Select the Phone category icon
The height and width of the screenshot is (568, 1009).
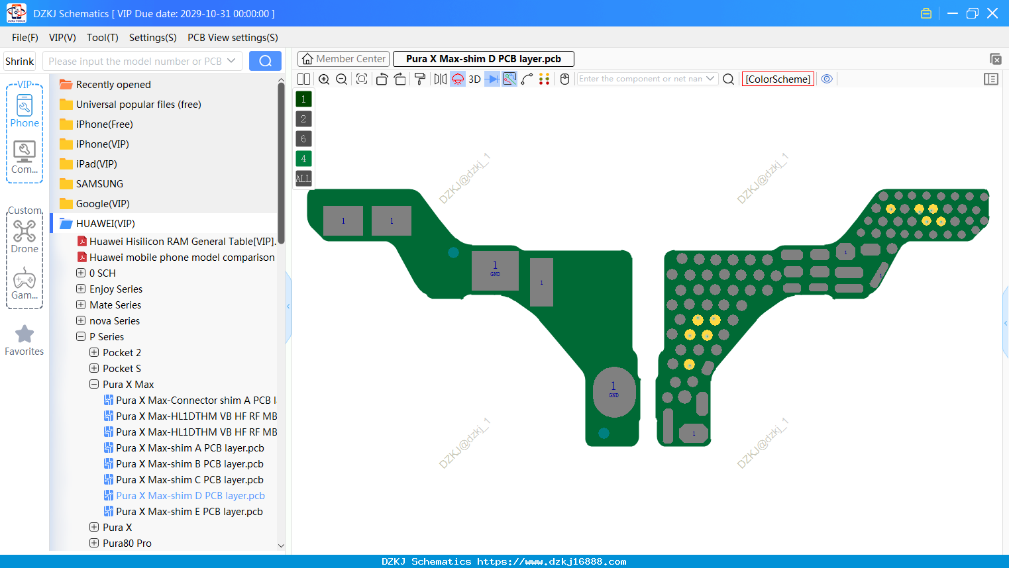25,111
